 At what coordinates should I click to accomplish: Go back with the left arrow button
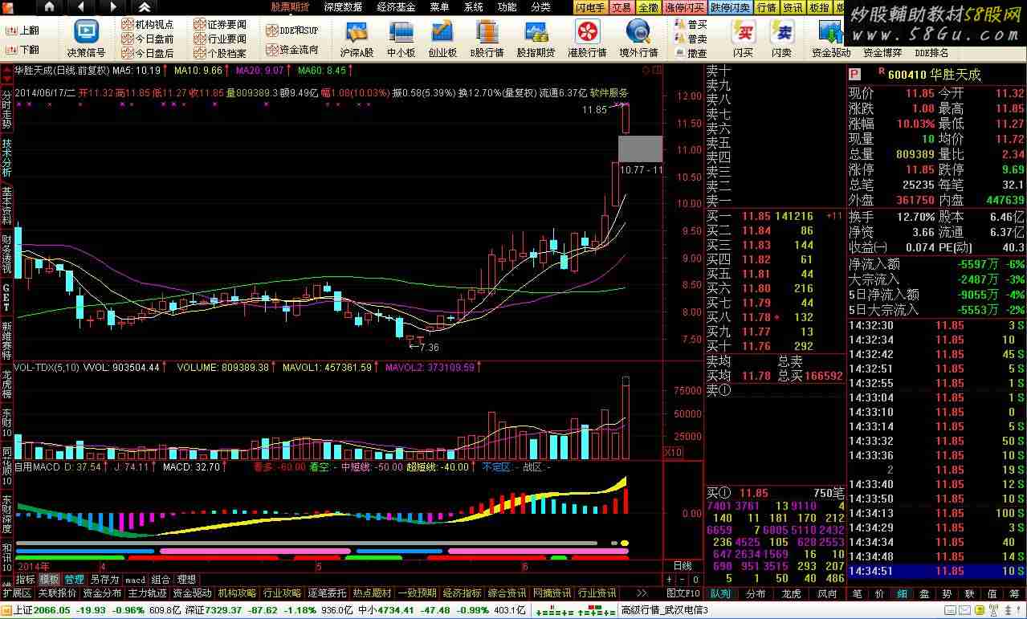pyautogui.click(x=80, y=7)
